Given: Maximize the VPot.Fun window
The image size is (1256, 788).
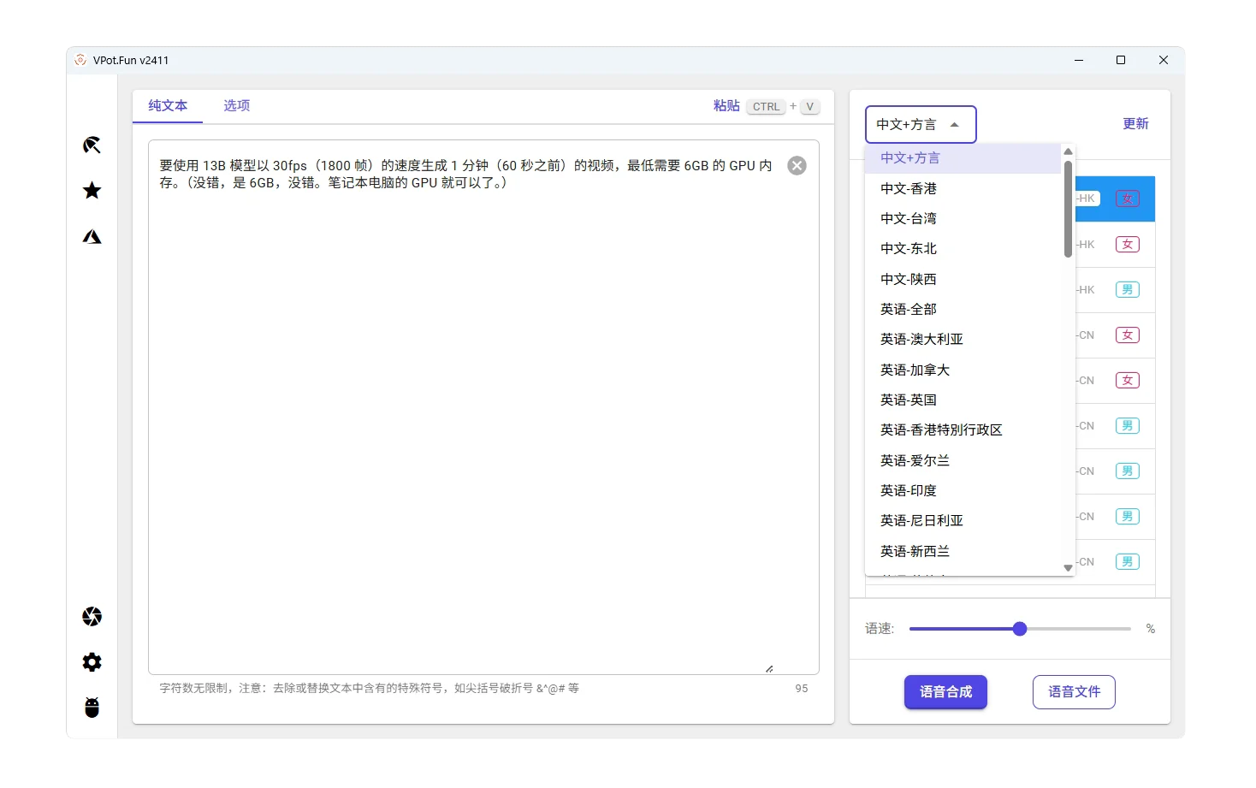Looking at the screenshot, I should tap(1121, 60).
